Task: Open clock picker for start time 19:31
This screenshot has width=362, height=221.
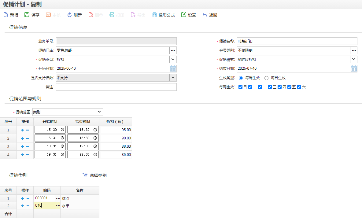Action: [x=62, y=154]
